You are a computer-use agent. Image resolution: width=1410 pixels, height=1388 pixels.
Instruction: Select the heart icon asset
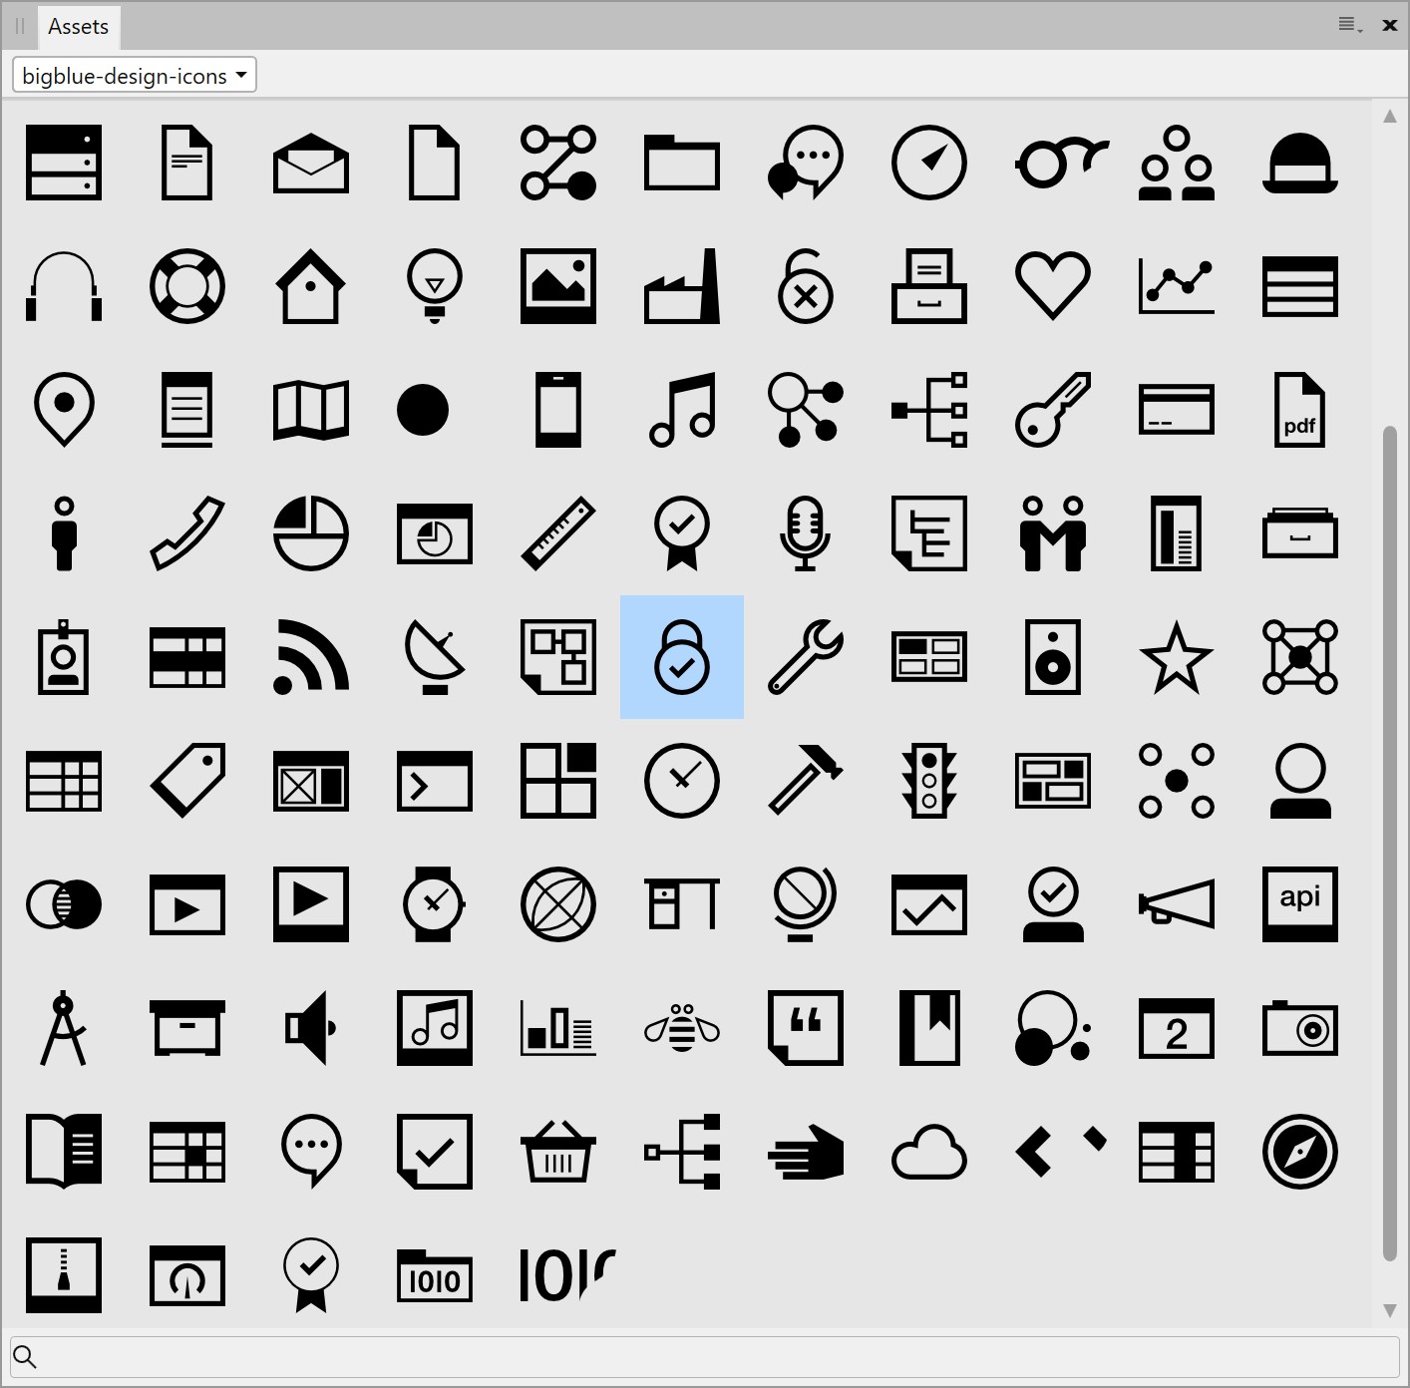(1053, 286)
